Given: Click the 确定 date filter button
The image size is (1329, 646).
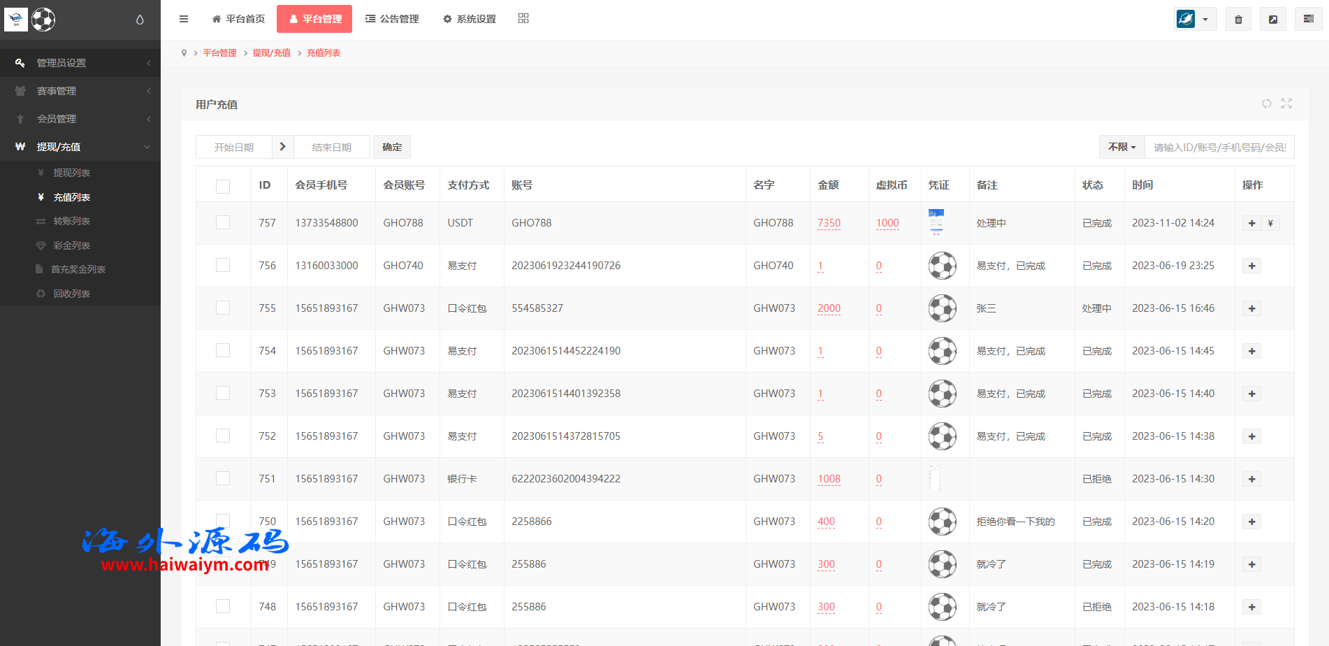Looking at the screenshot, I should 392,148.
